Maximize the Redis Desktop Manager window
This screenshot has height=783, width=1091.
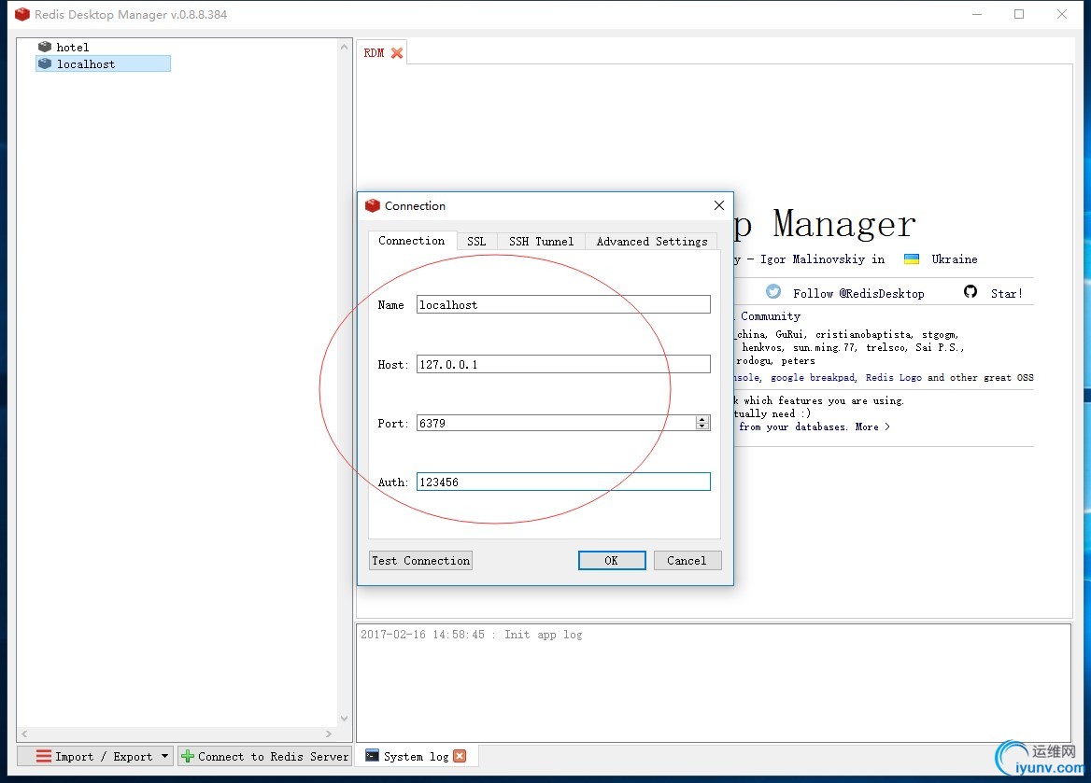coord(1019,14)
